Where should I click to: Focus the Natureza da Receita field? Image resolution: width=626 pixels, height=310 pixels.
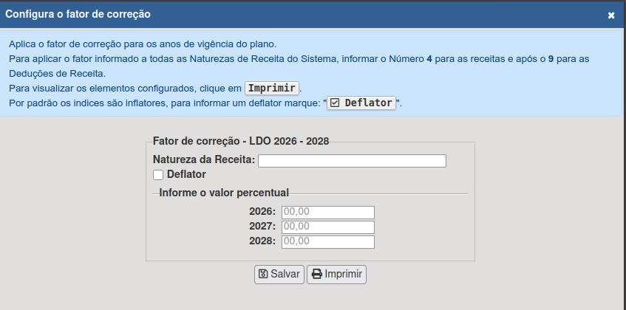tap(352, 161)
